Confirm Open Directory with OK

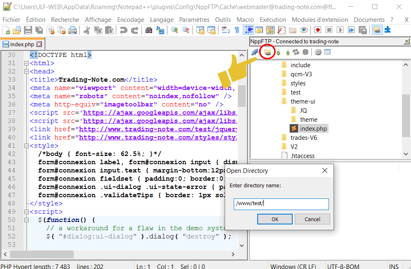tap(275, 219)
